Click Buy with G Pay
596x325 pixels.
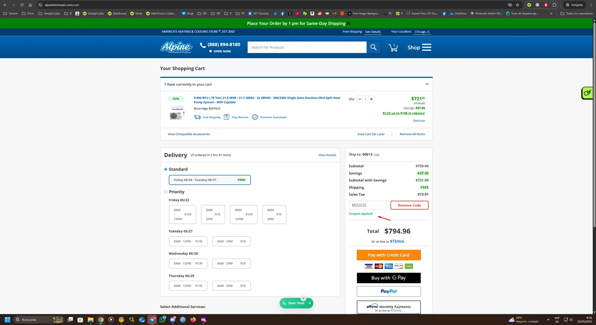point(389,278)
